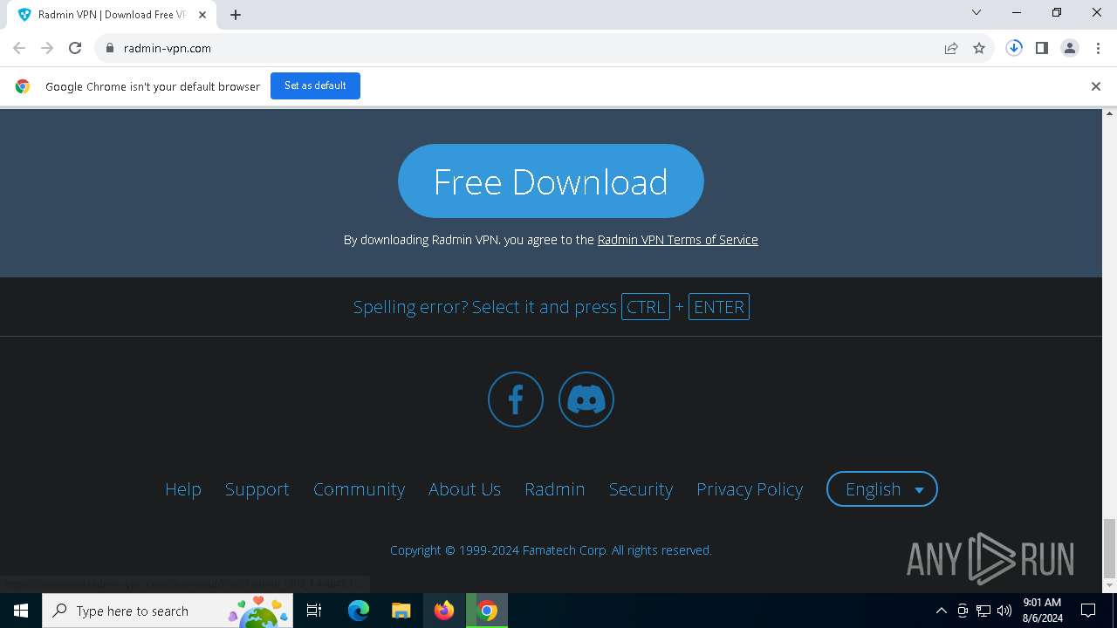Open the About Us page
Viewport: 1117px width, 628px height.
(x=464, y=489)
